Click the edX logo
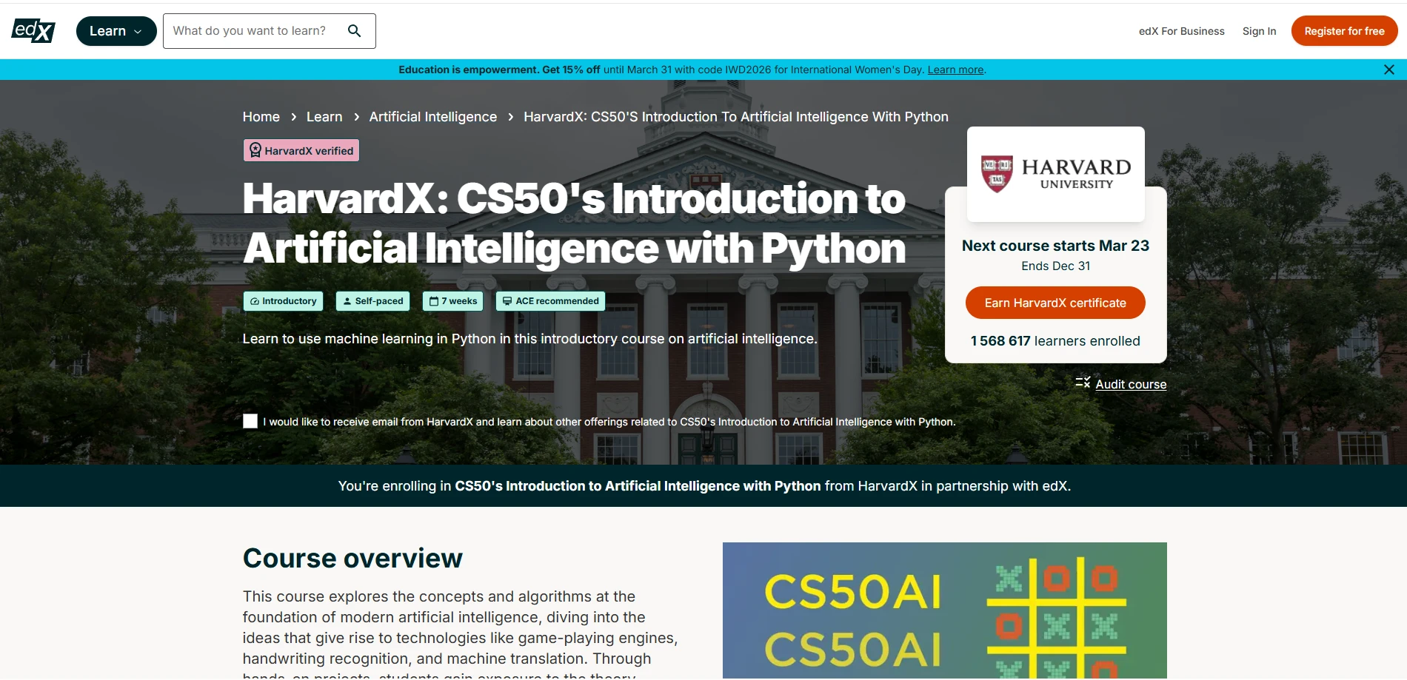The width and height of the screenshot is (1407, 680). 33,30
